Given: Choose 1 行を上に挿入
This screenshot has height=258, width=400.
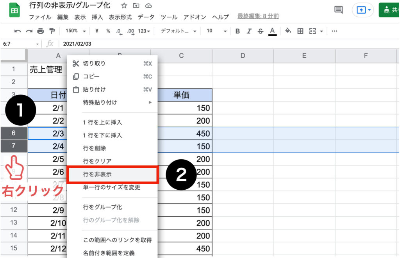Looking at the screenshot, I should 112,123.
